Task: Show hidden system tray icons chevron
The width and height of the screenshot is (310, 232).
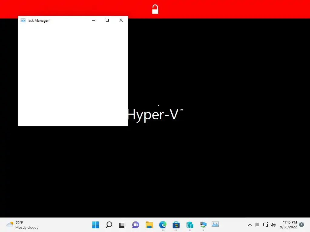Action: pyautogui.click(x=250, y=225)
